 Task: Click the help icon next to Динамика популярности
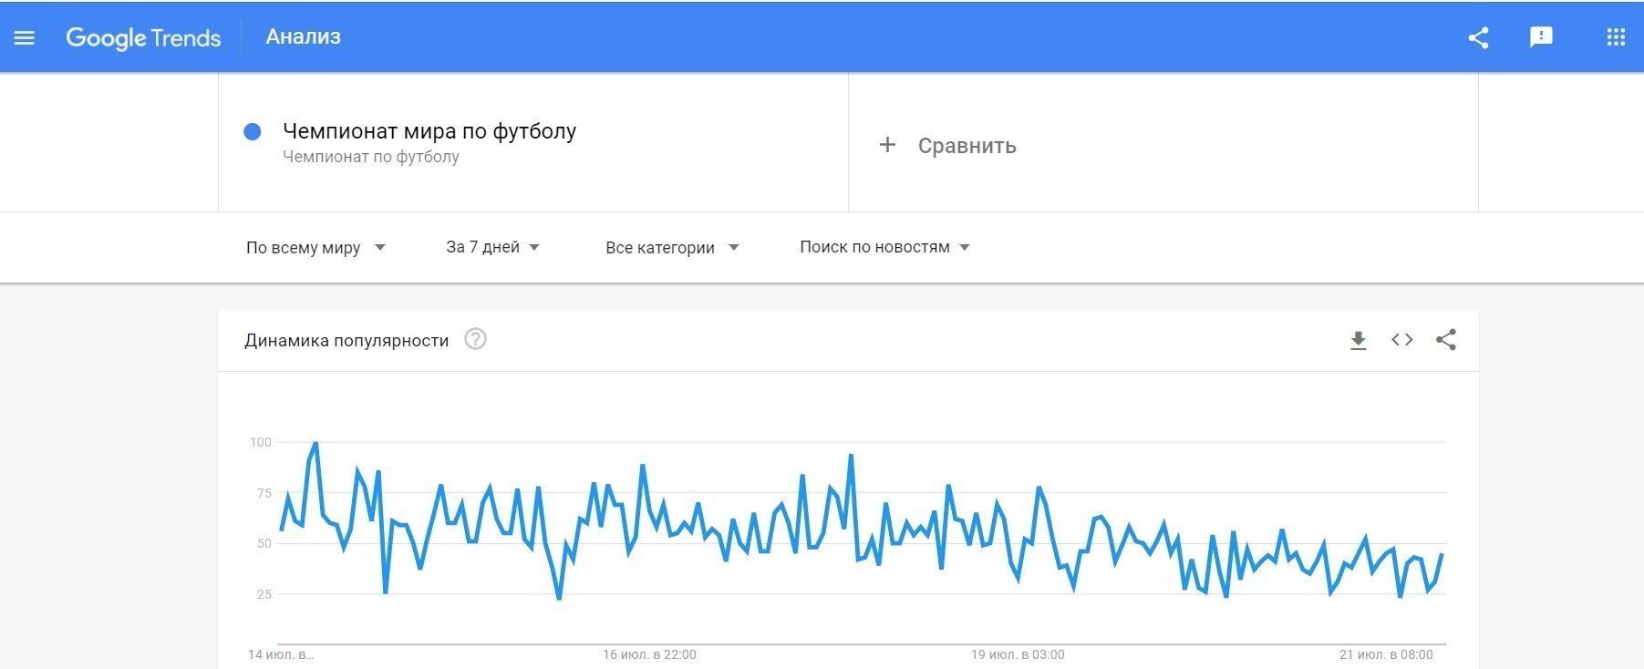click(x=475, y=339)
